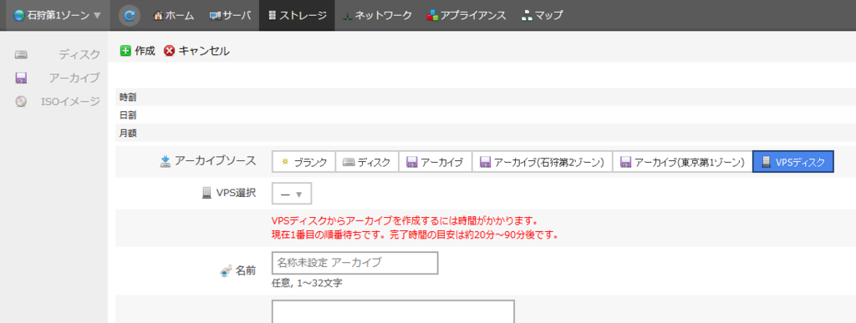Switch to the ネットワーク tab
Viewport: 856px width, 323px height.
point(377,15)
